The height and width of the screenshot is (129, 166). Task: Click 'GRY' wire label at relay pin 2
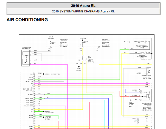[x=35, y=55]
